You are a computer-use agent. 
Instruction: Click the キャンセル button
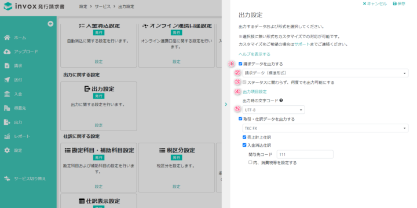(x=375, y=3)
